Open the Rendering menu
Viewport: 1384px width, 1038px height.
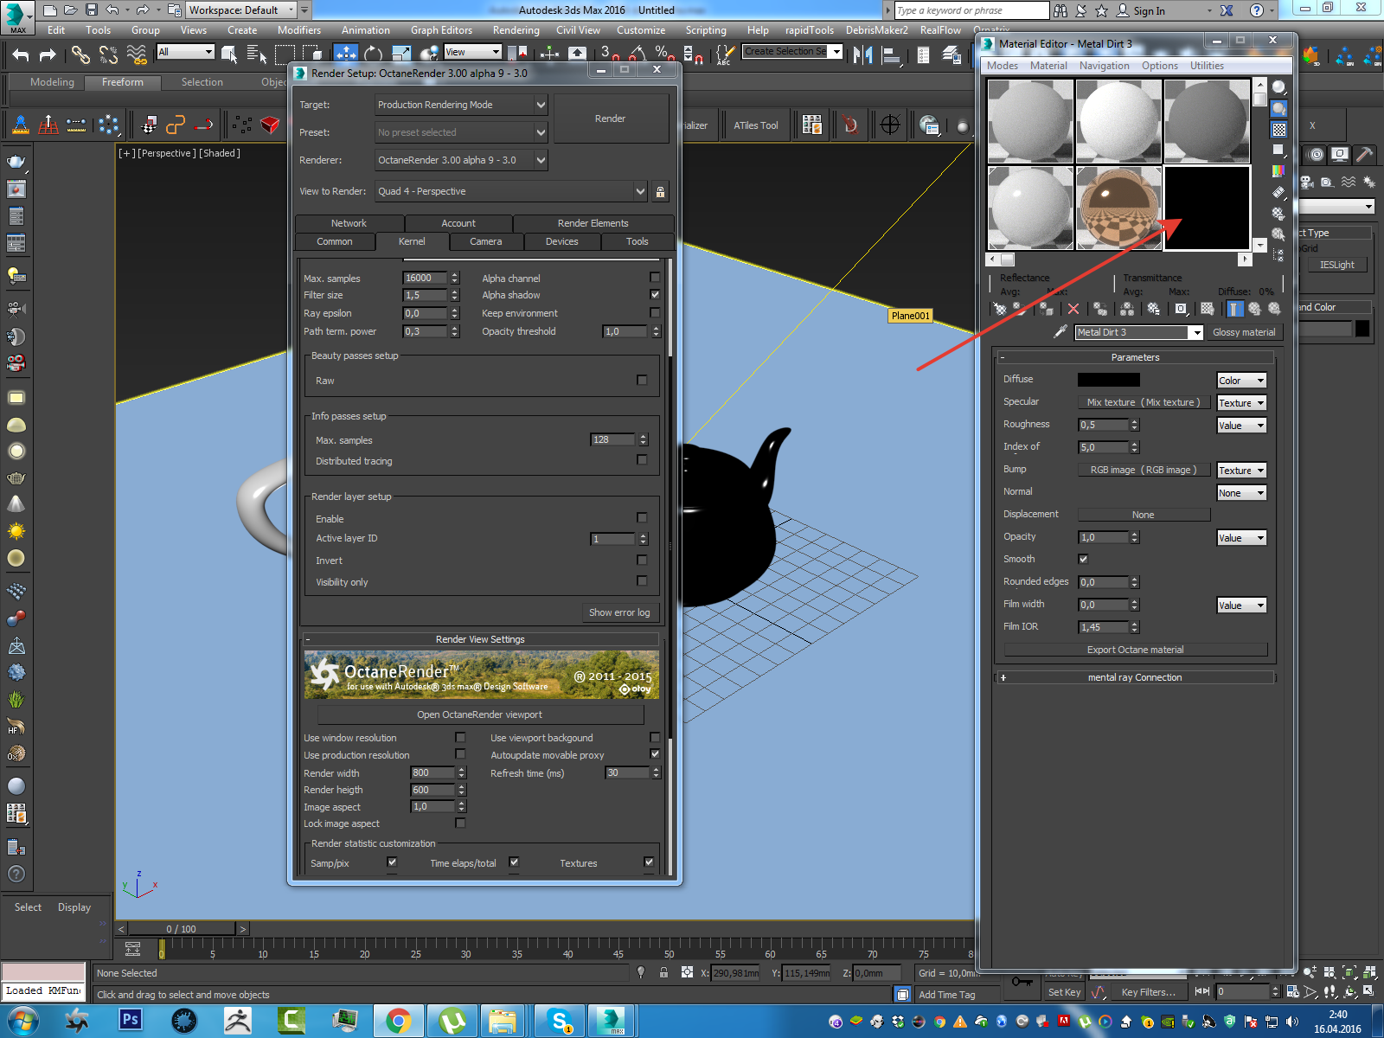pyautogui.click(x=516, y=30)
